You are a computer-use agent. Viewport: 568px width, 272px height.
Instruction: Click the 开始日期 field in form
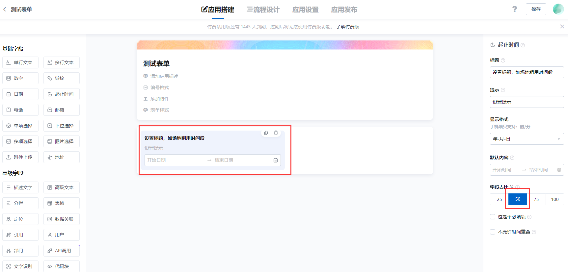click(175, 160)
